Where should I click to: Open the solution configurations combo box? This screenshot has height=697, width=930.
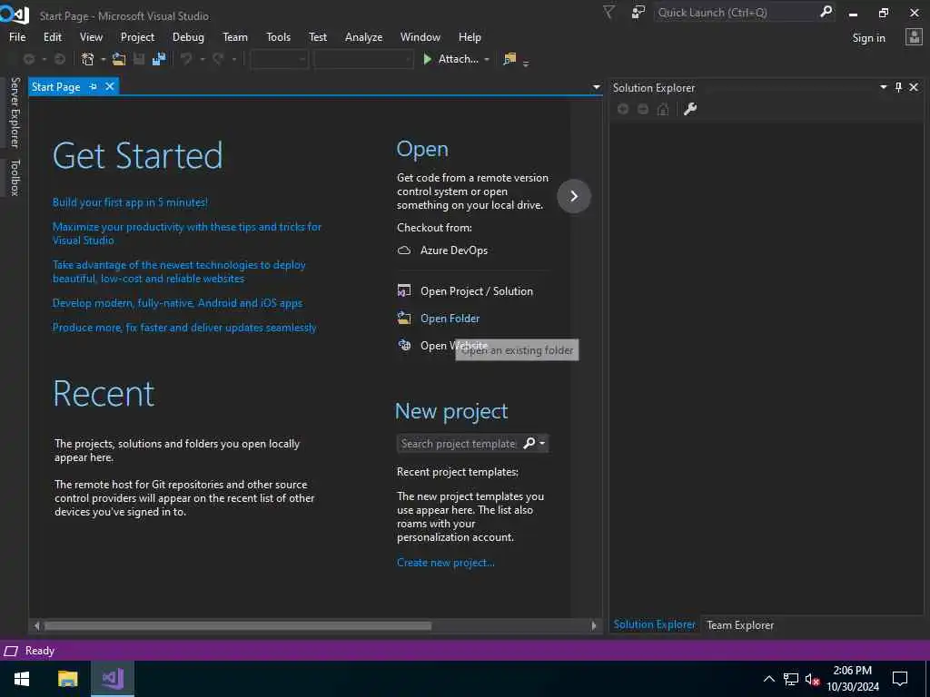(279, 59)
